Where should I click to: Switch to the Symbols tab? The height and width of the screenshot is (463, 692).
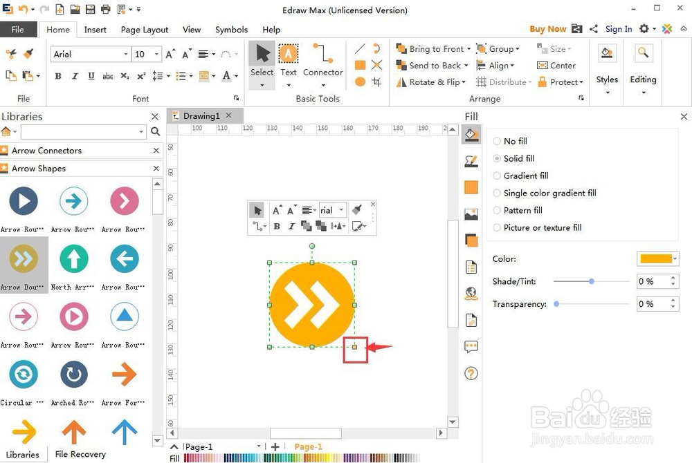click(231, 30)
